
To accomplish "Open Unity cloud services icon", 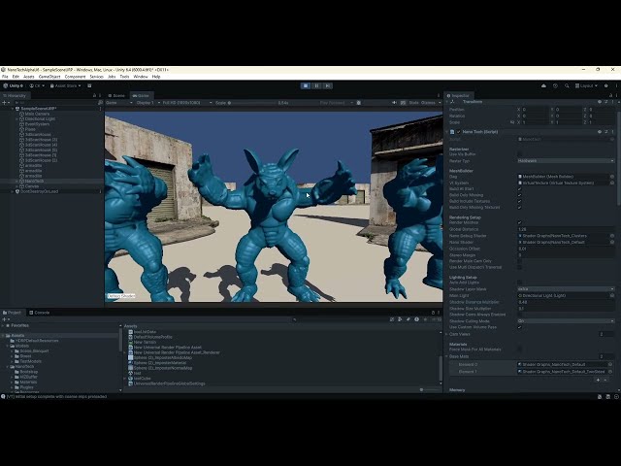I will click(543, 85).
